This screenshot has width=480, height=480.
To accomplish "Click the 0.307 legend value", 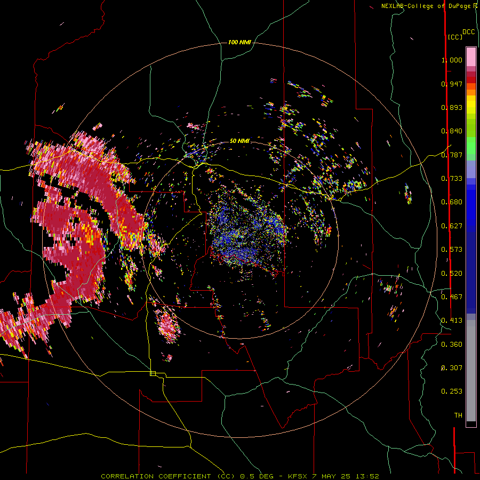I will click(x=452, y=368).
